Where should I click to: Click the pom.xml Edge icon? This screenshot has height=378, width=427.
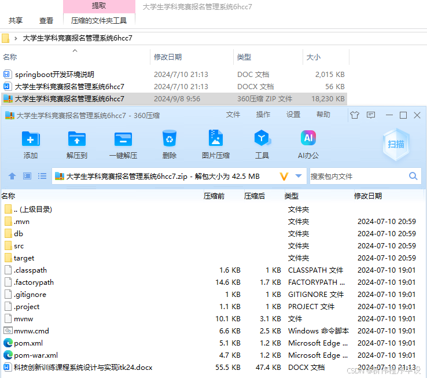pyautogui.click(x=8, y=343)
